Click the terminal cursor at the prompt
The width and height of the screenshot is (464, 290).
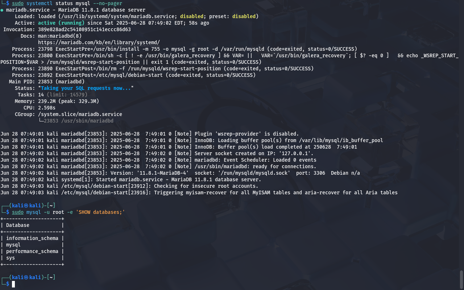13,284
